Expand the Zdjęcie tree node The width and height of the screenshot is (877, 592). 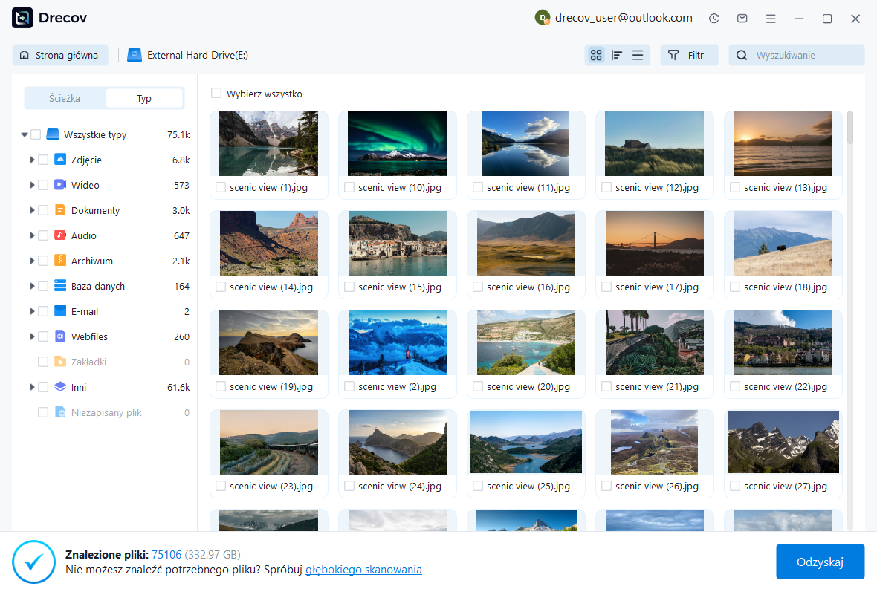(32, 160)
